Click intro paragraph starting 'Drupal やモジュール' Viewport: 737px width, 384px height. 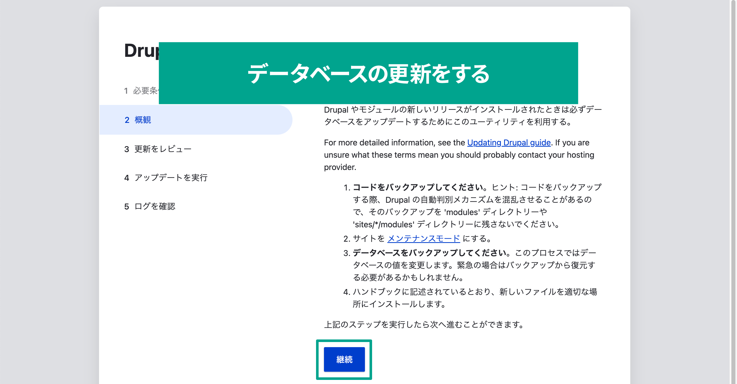(x=463, y=116)
